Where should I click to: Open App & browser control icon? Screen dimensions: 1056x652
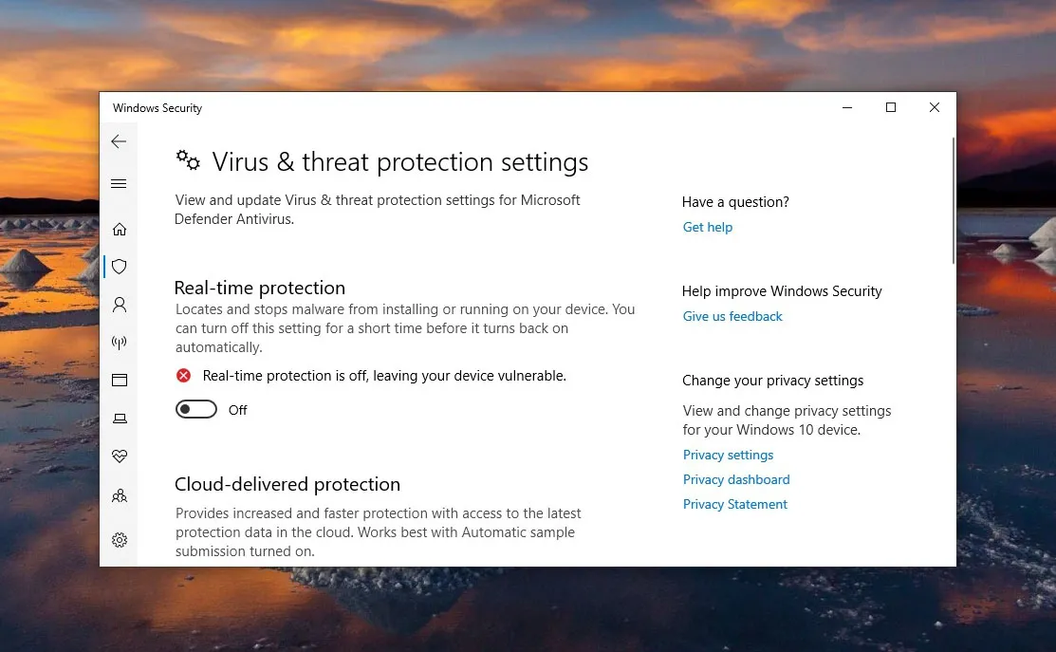pyautogui.click(x=120, y=381)
